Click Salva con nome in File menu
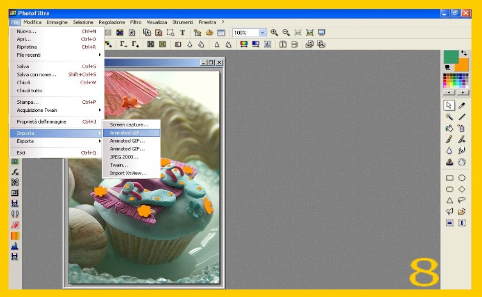 click(37, 75)
